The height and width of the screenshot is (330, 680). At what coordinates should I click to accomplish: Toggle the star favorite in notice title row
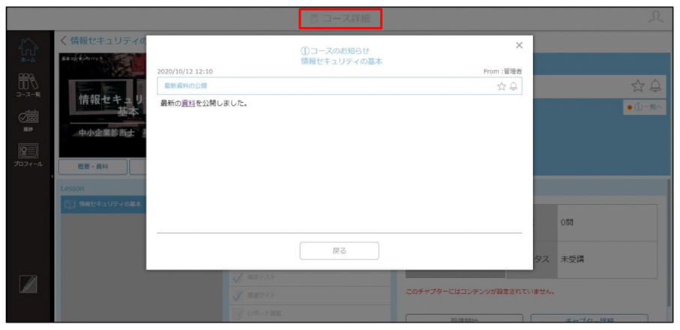click(502, 86)
